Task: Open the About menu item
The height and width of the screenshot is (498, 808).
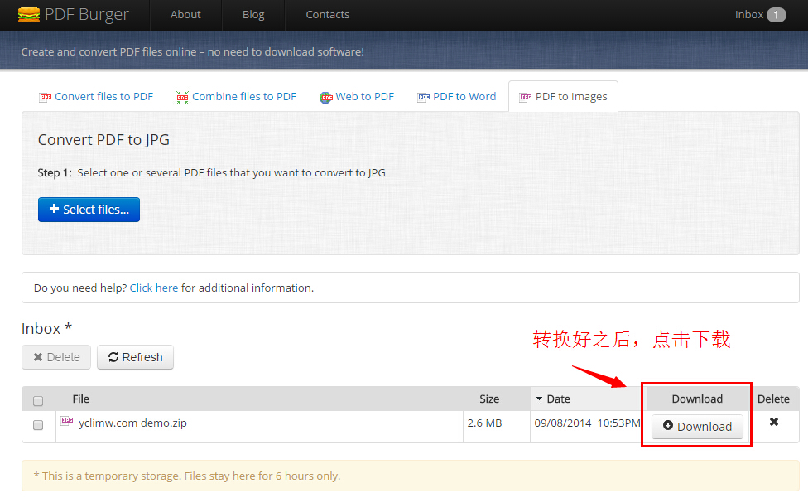Action: tap(185, 15)
